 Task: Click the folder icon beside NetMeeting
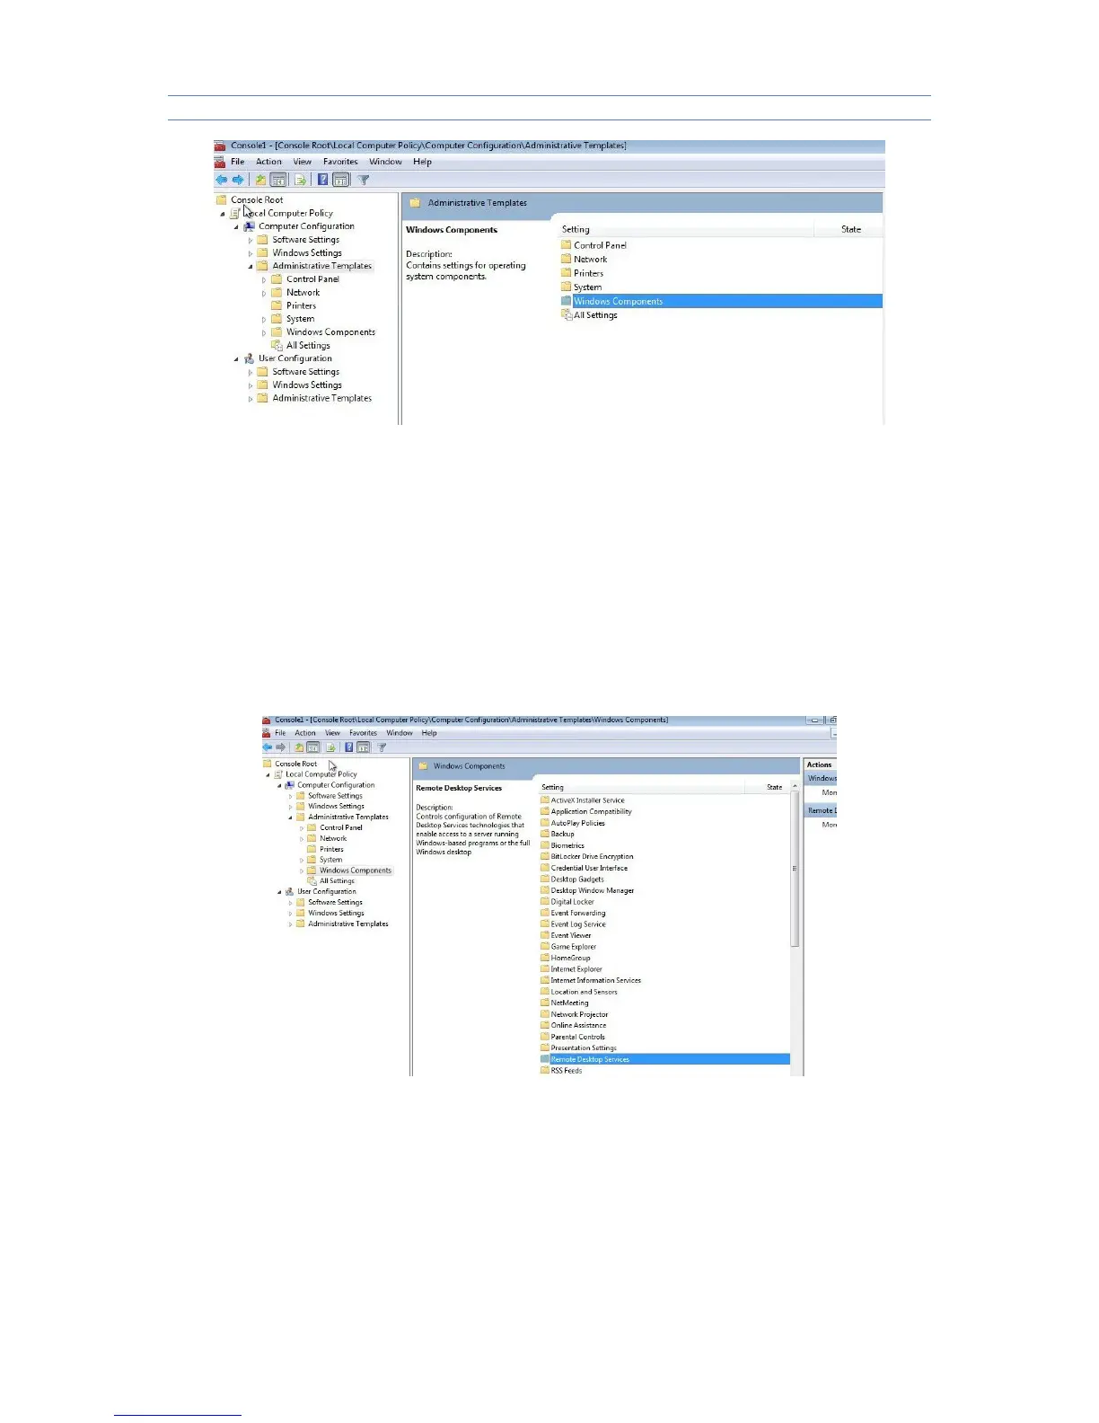pos(545,1003)
